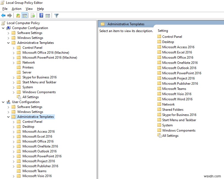Screen dimensions: 224x179
Task: Open Microsoft Visio 2016 in right pane
Action: 177,94
